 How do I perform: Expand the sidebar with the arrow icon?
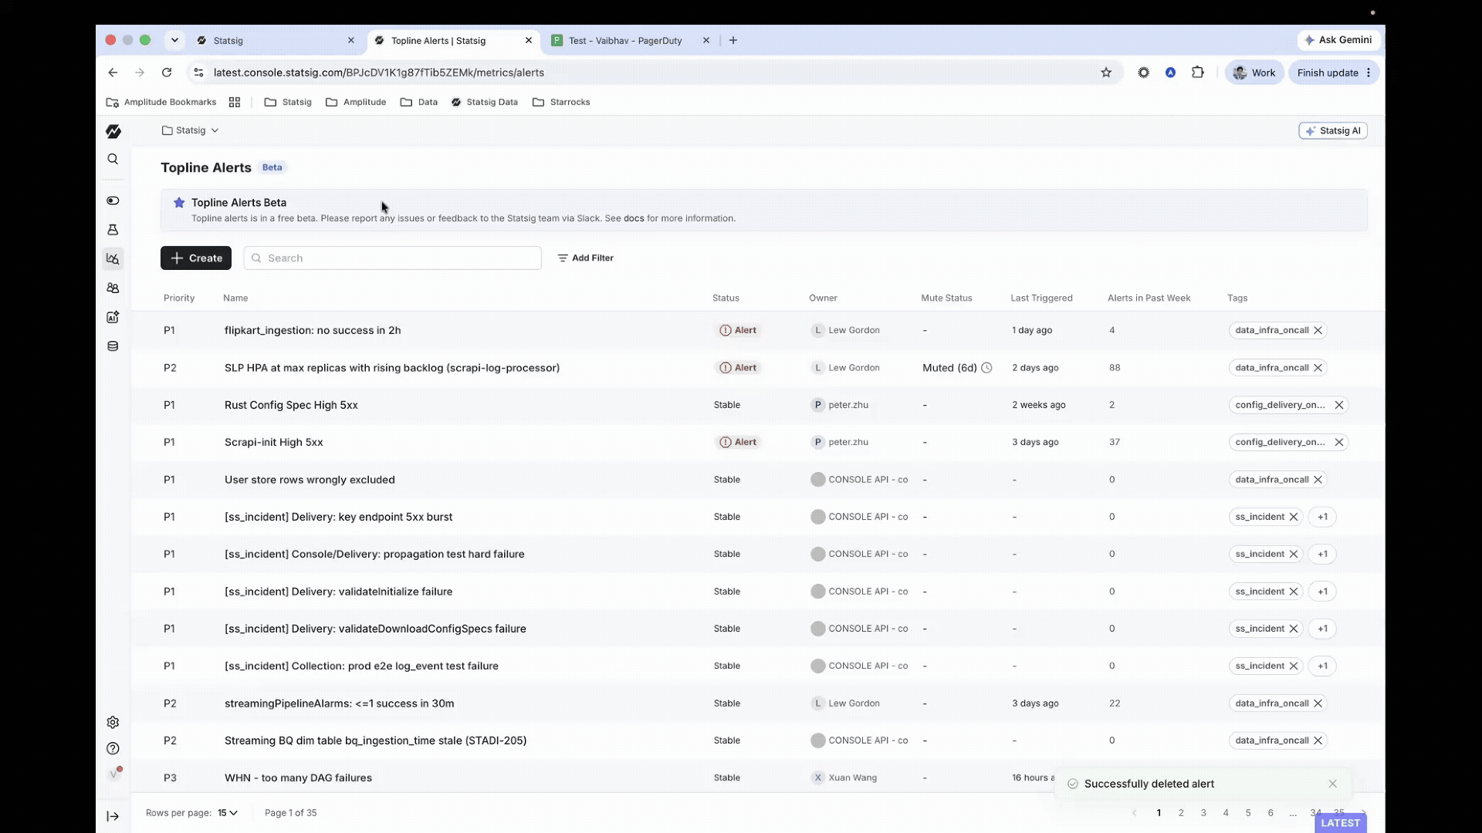[113, 817]
